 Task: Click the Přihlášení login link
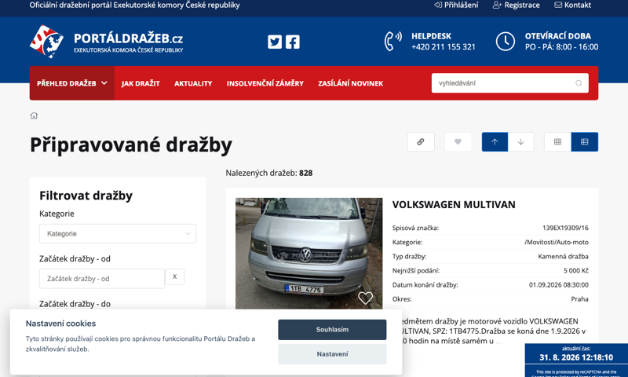pyautogui.click(x=456, y=5)
